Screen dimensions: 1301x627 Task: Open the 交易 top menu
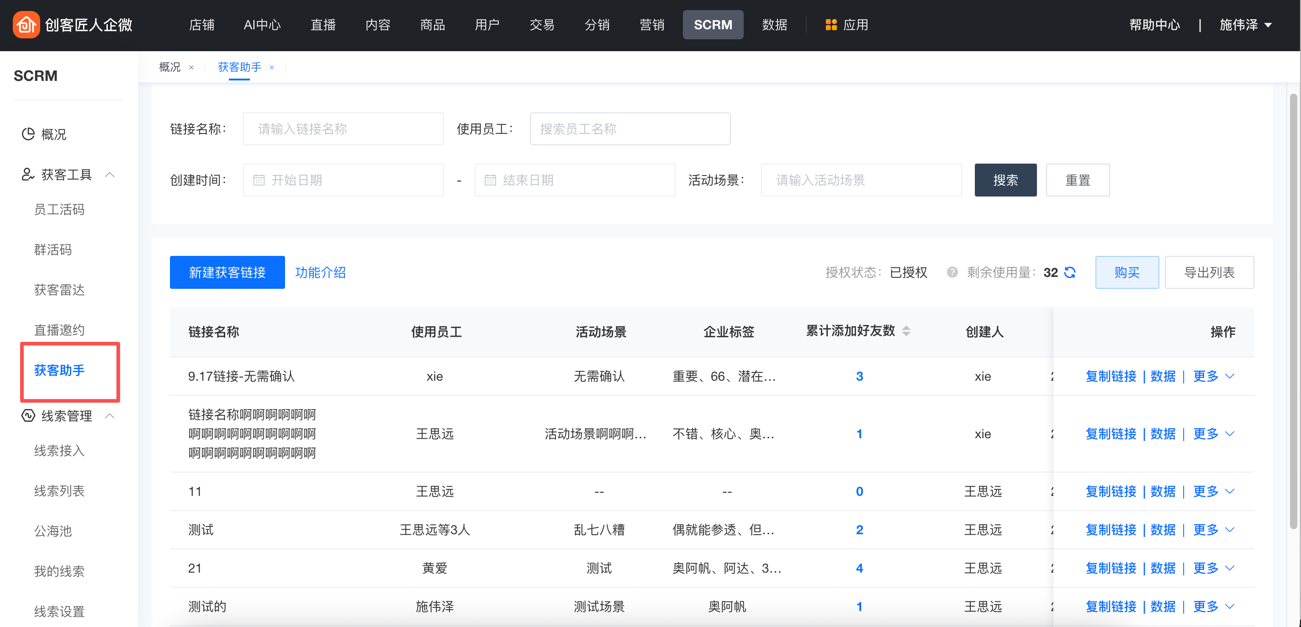[x=542, y=25]
